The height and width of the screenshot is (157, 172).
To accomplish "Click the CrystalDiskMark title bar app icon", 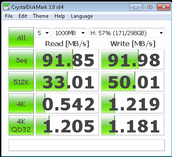I will click(6, 7).
